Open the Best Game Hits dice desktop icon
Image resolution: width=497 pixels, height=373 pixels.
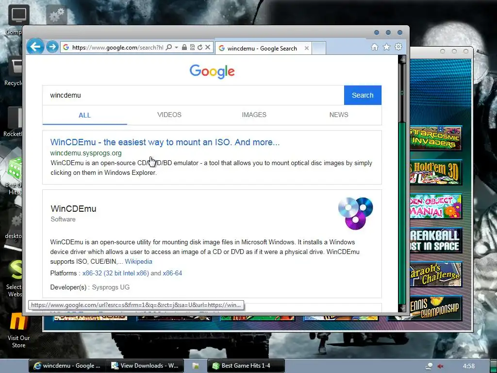tap(15, 168)
